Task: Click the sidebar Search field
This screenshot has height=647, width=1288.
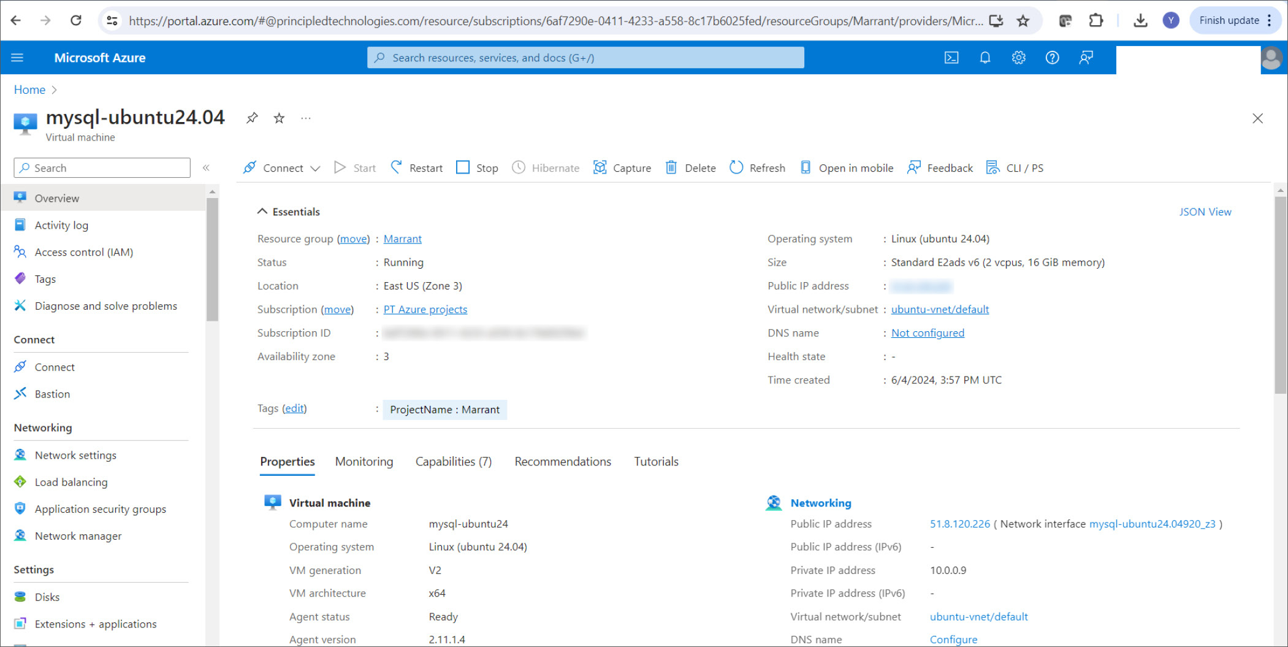Action: pos(102,167)
